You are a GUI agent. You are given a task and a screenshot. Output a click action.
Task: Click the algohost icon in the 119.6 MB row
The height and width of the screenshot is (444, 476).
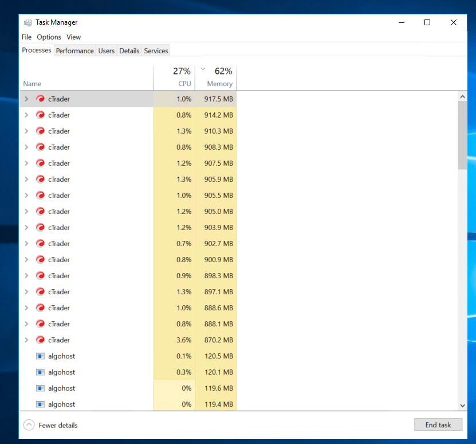pos(40,388)
